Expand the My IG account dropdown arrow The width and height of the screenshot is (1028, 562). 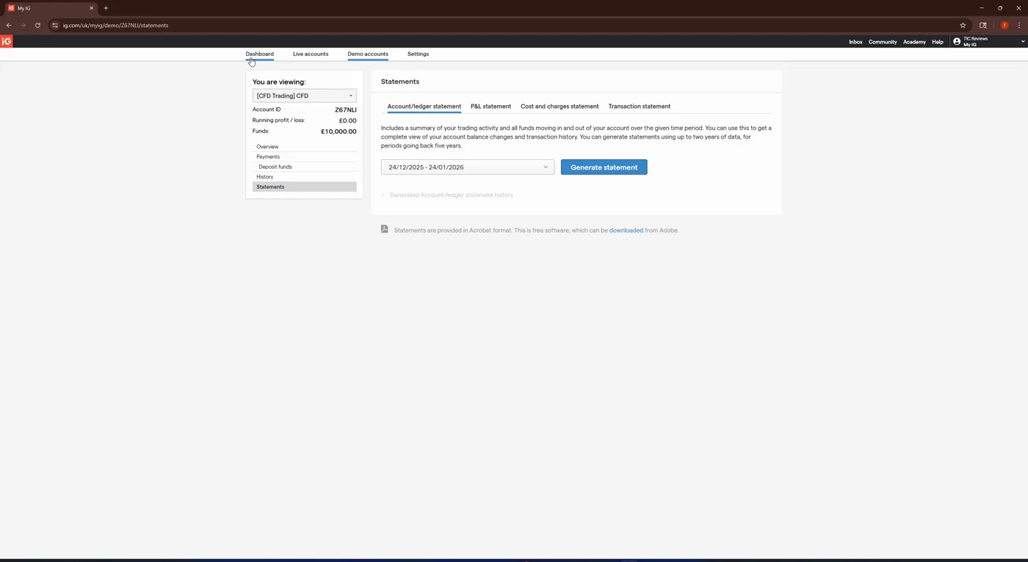pyautogui.click(x=1022, y=42)
